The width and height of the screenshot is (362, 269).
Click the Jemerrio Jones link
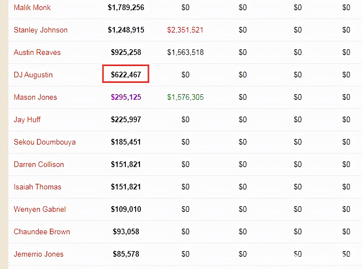[38, 254]
